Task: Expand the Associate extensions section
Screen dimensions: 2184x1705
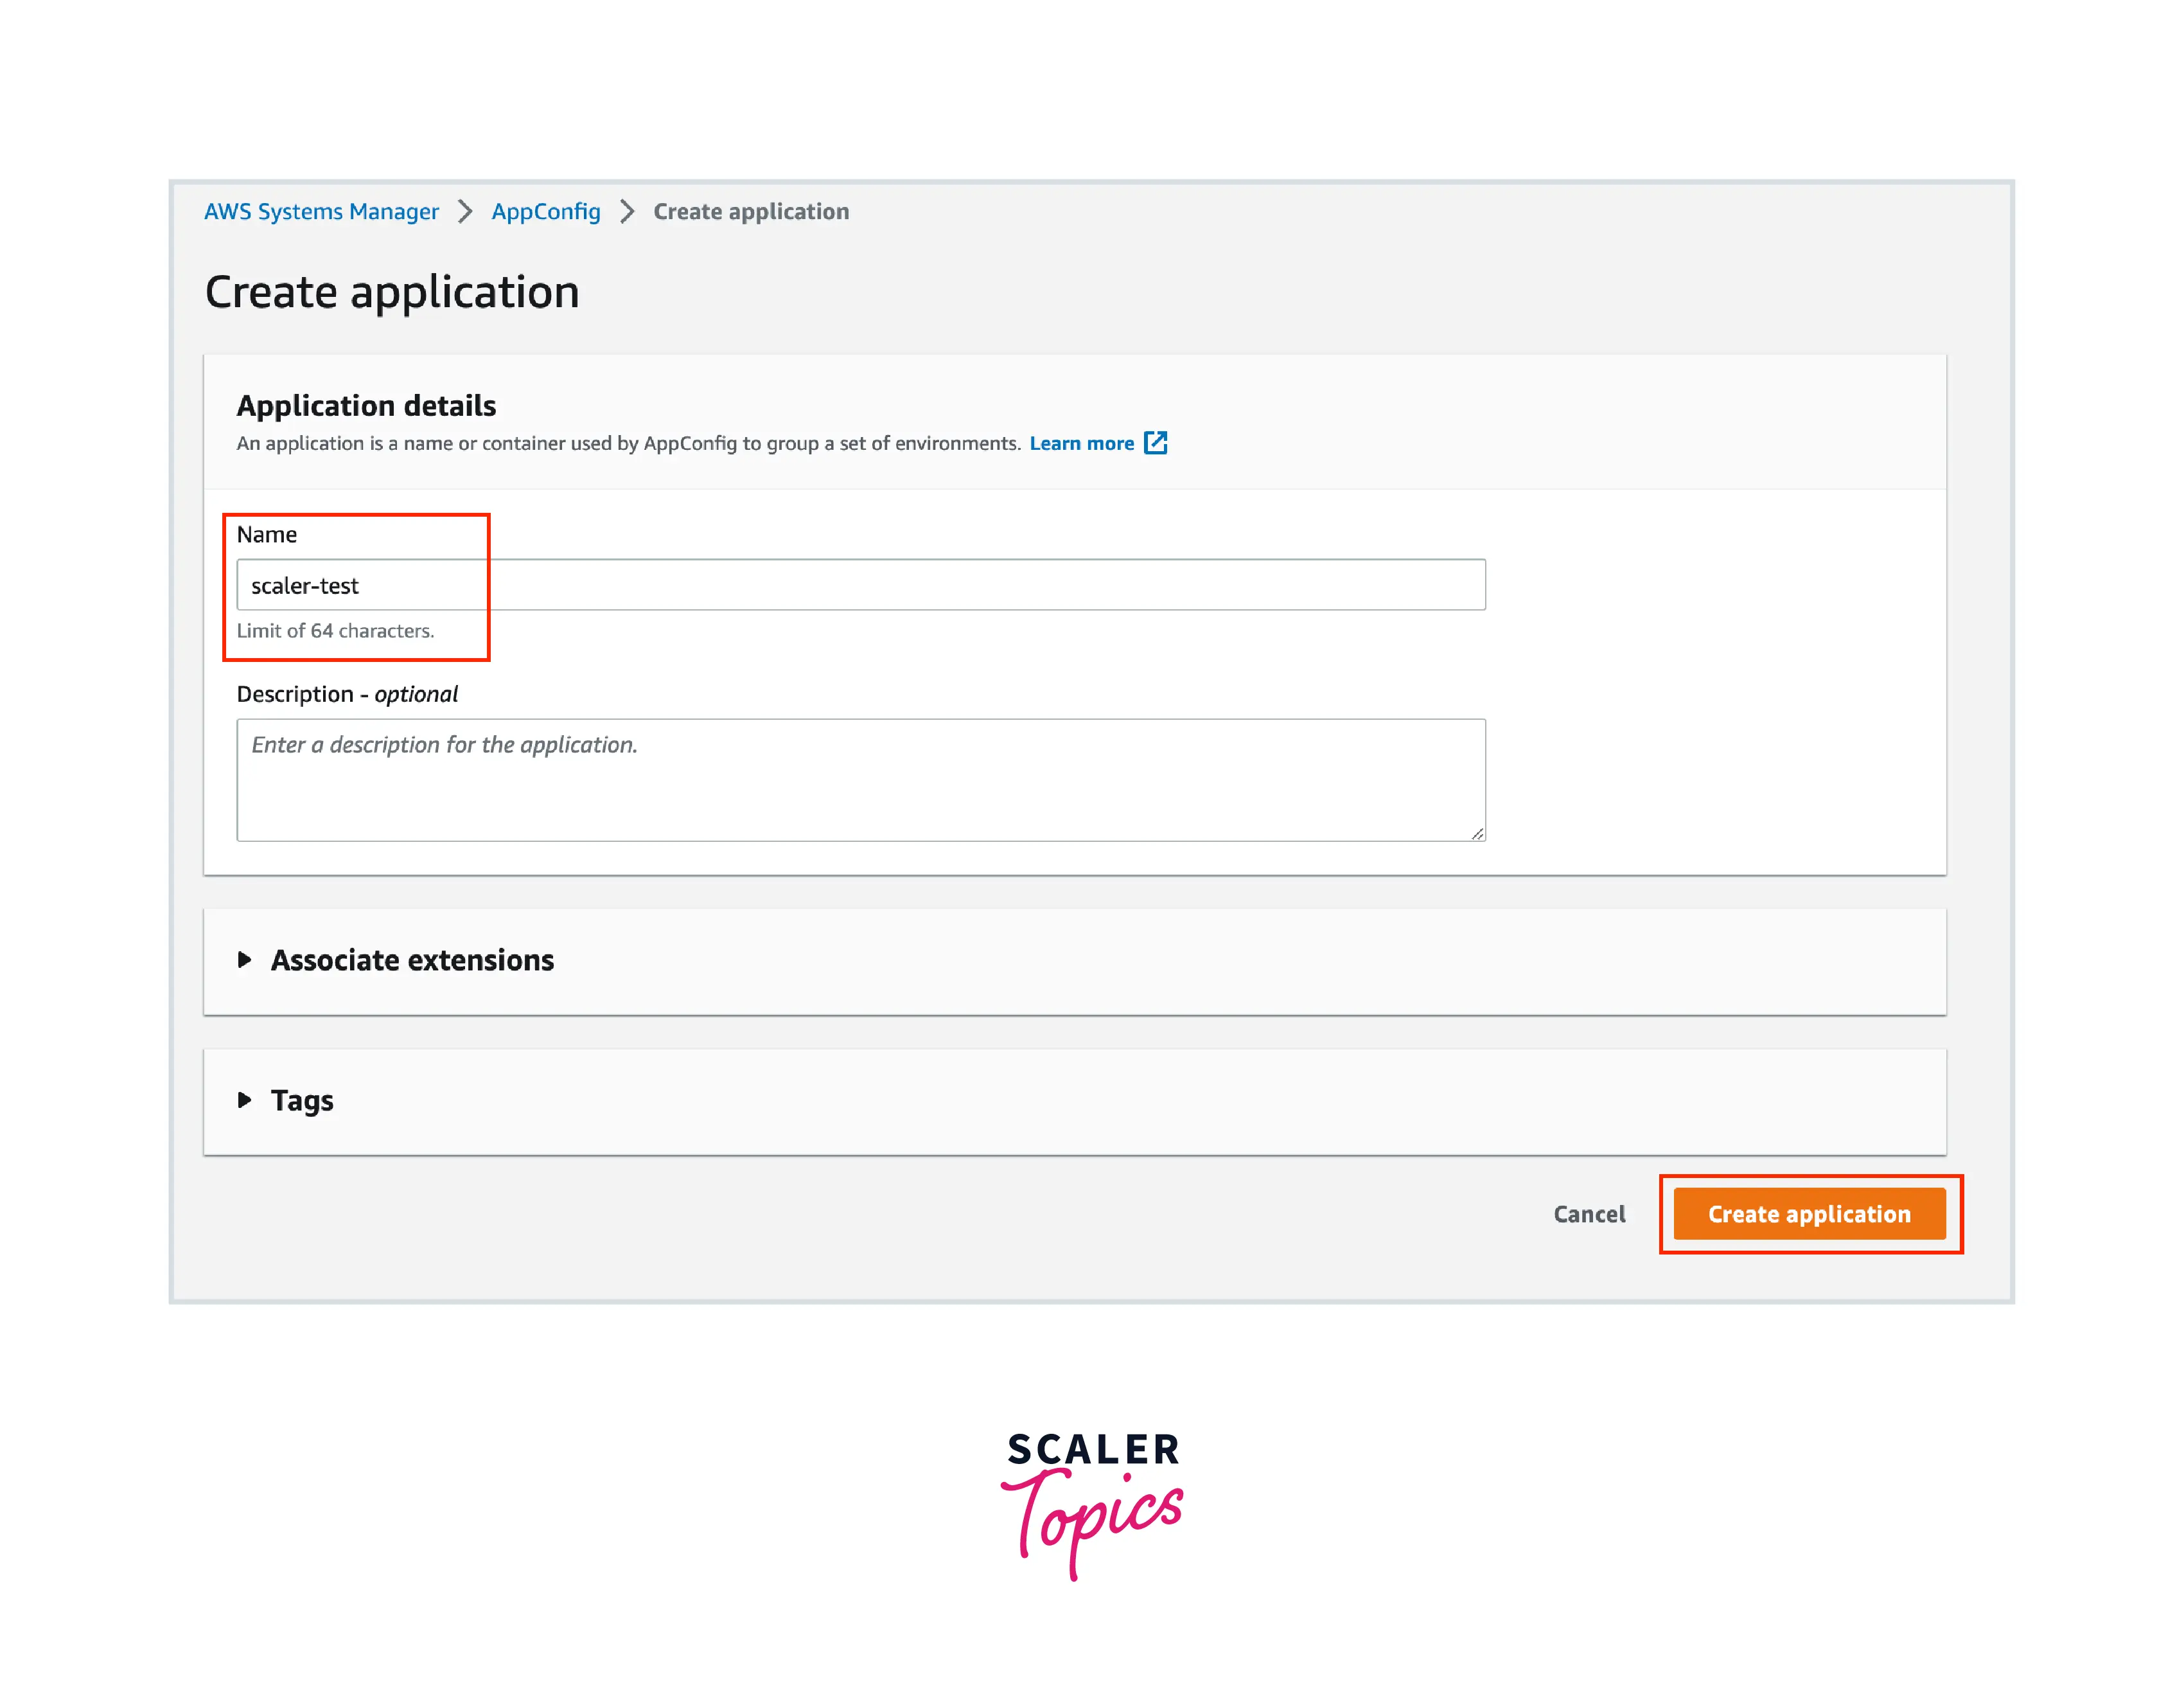Action: click(412, 961)
